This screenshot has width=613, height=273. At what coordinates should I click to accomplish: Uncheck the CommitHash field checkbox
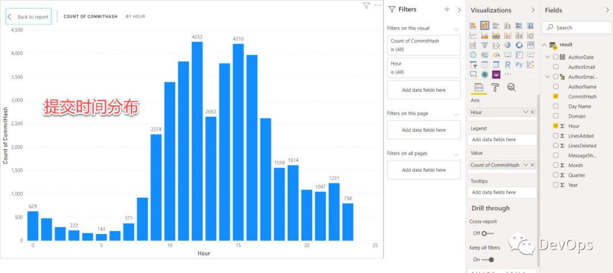[x=556, y=97]
